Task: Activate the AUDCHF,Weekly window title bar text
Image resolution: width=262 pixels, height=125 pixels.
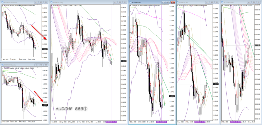Action: pyautogui.click(x=9, y=65)
